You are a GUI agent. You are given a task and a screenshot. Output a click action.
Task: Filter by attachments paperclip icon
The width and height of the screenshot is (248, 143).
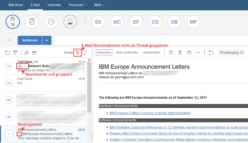(x=26, y=53)
